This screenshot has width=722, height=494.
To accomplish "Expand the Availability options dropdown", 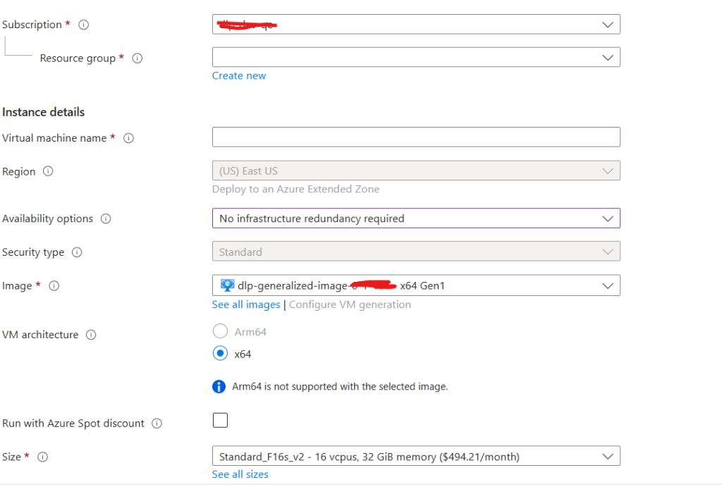I will point(416,218).
